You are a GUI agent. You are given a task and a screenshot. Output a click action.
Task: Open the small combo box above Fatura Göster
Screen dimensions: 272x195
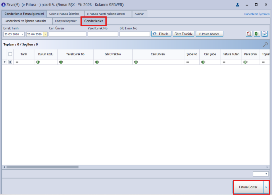261,174
